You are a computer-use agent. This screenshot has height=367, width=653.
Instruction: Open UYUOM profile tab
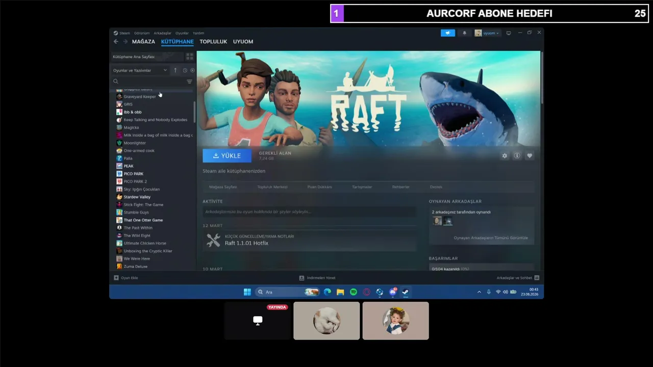coord(243,42)
